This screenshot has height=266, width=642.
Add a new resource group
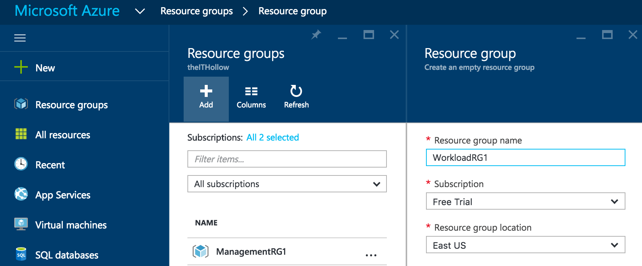point(206,97)
